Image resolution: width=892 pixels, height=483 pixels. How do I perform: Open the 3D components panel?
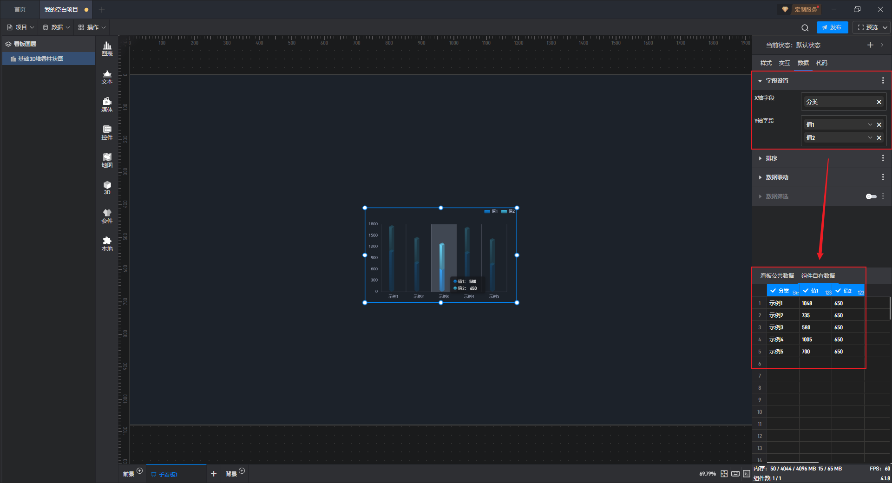click(x=107, y=188)
